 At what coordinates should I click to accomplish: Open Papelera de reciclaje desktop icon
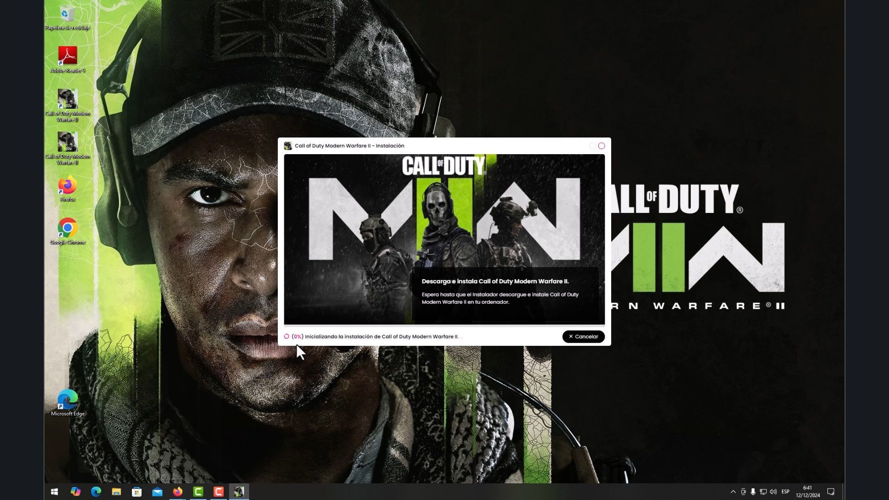[x=68, y=18]
